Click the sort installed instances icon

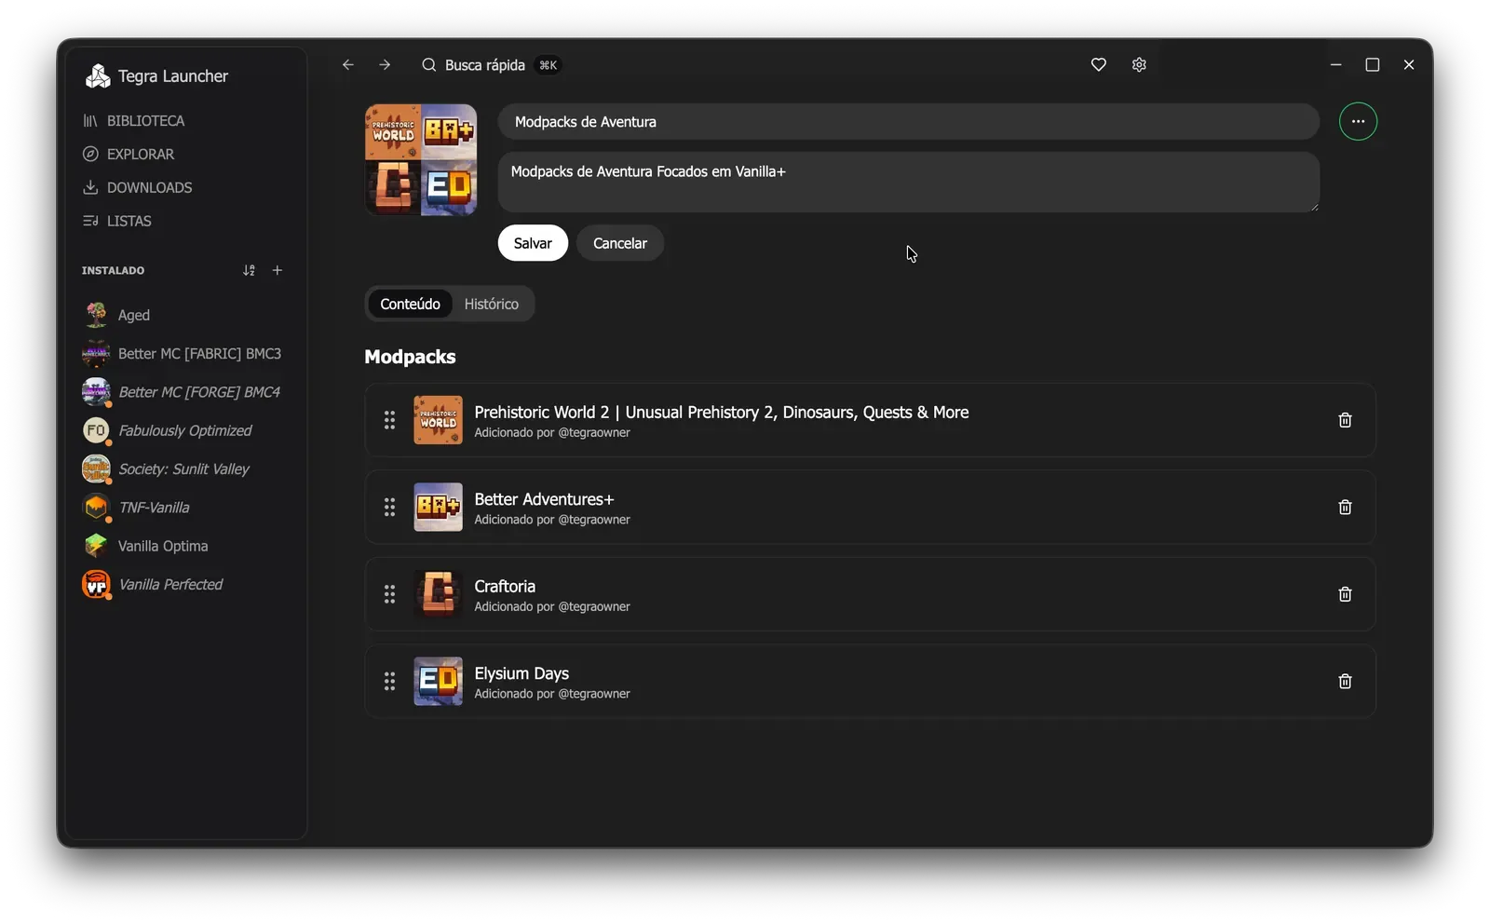[249, 271]
